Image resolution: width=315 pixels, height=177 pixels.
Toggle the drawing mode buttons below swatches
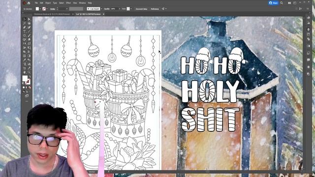[24, 91]
